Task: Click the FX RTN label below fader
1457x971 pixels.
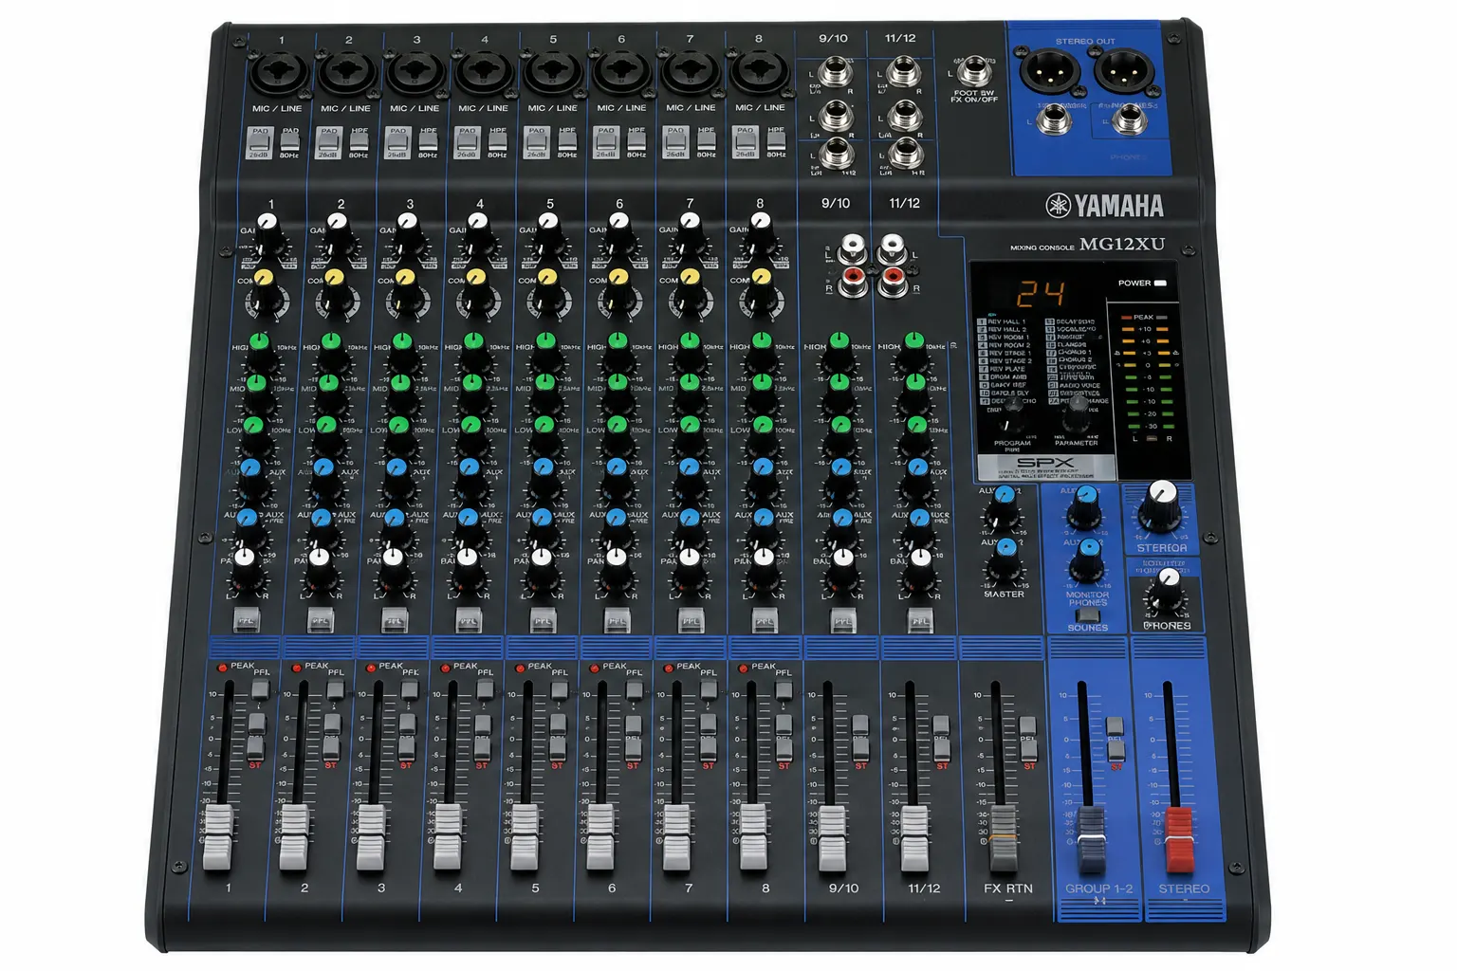Action: (1008, 889)
